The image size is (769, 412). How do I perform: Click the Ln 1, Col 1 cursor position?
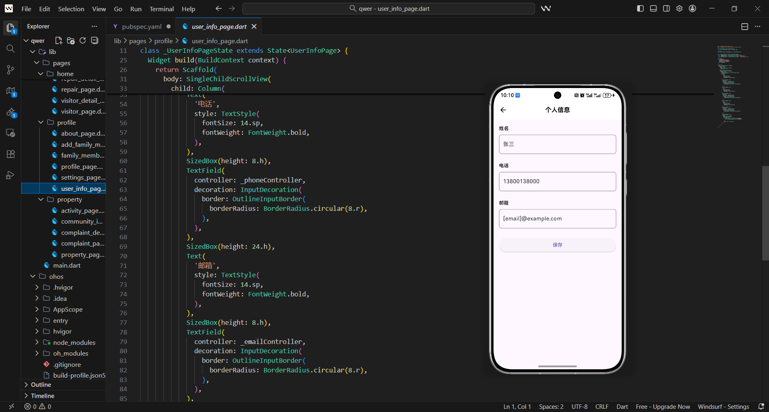[517, 406]
